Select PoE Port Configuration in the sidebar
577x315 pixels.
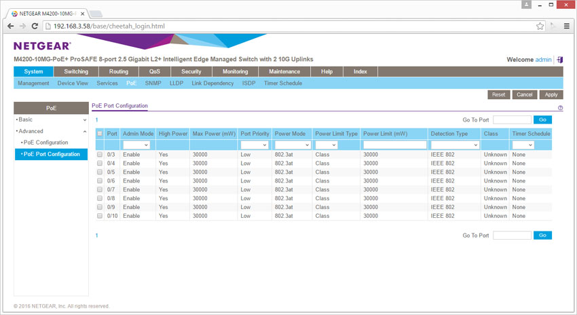click(51, 154)
